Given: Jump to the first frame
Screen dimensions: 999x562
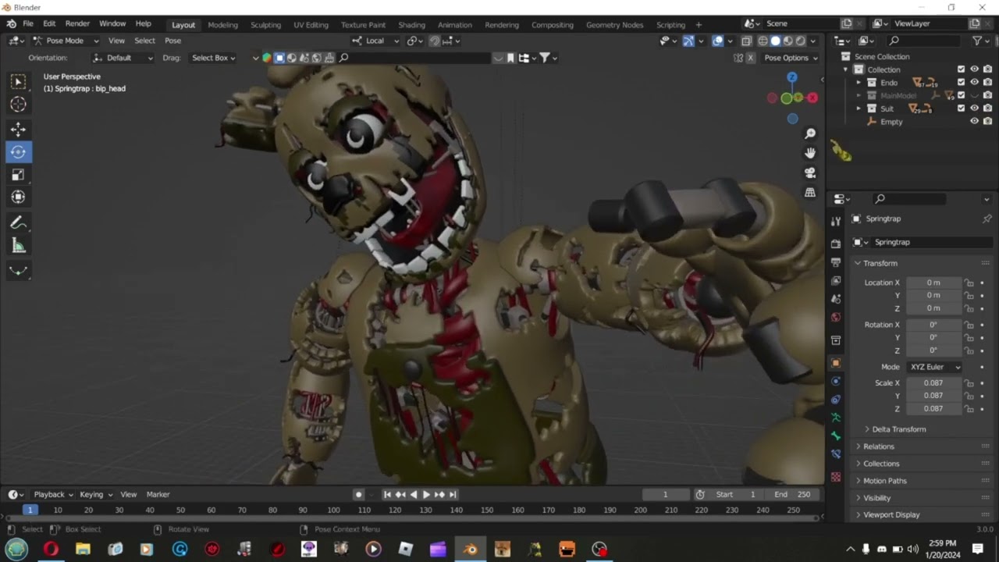Looking at the screenshot, I should (x=387, y=494).
